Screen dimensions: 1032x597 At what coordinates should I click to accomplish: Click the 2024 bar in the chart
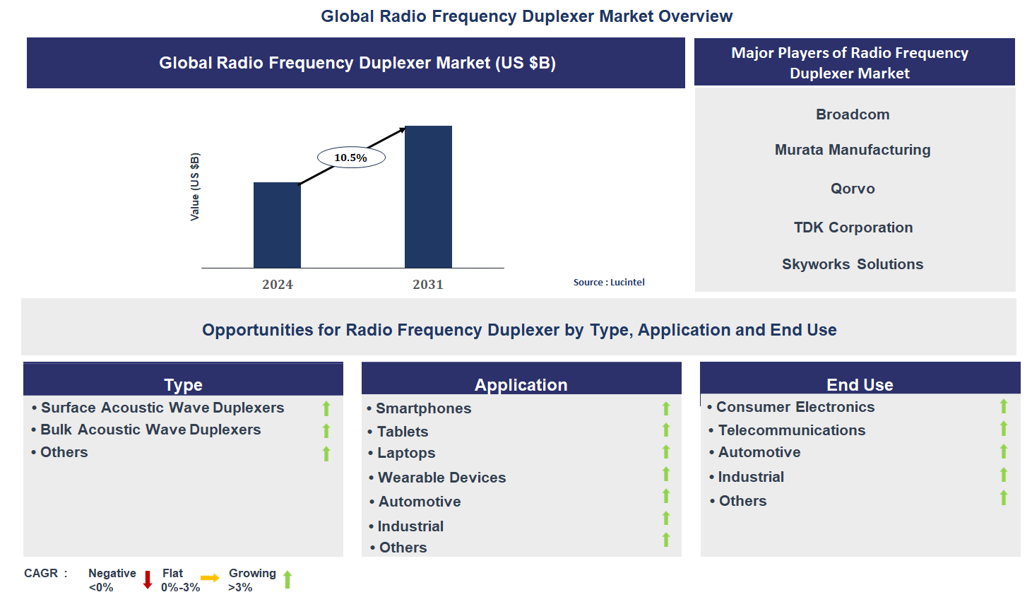tap(277, 225)
